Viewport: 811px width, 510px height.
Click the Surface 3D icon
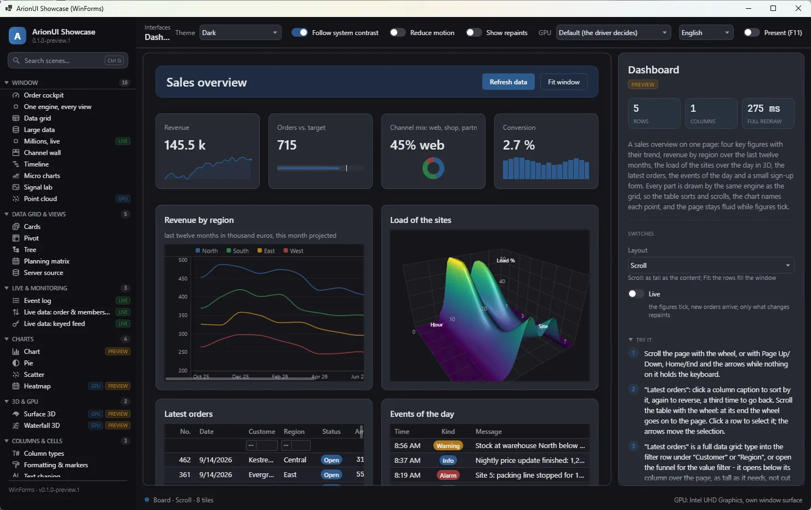click(16, 414)
